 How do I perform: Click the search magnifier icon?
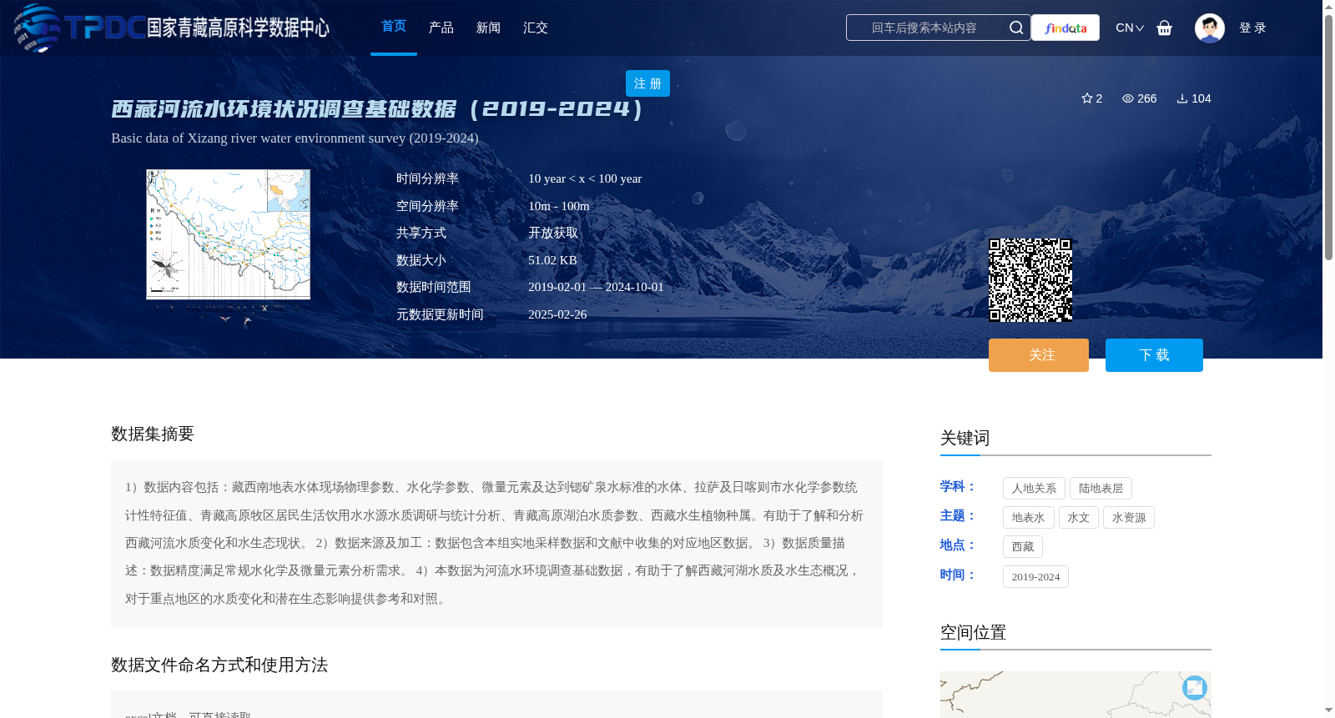point(1016,28)
